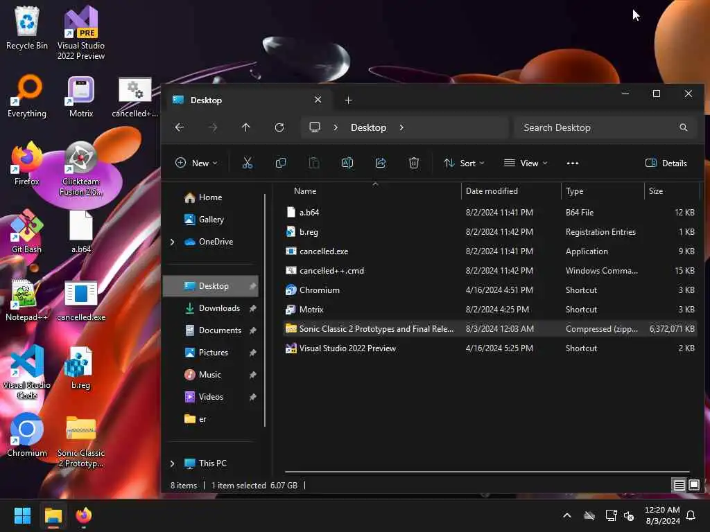Open the New dropdown menu
Screen dimensions: 710x532
(x=196, y=163)
